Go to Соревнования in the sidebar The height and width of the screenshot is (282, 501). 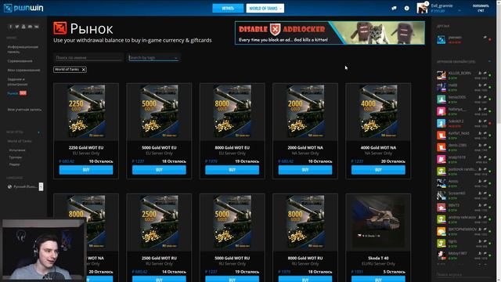(x=20, y=61)
